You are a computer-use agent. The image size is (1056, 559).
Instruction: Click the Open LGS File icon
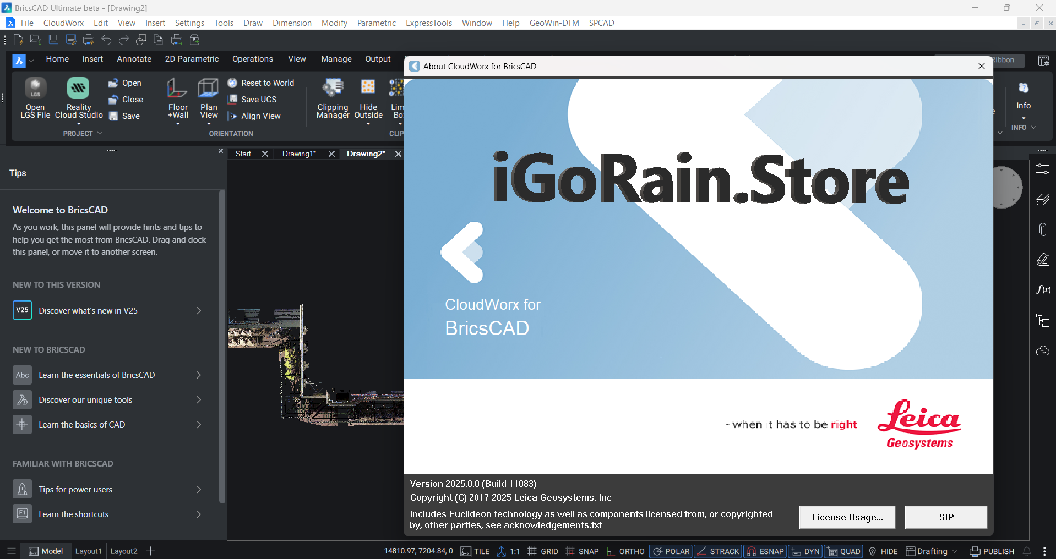35,89
